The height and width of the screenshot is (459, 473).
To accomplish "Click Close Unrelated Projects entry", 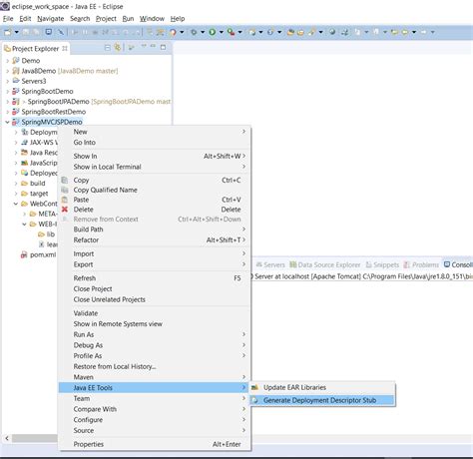I will [x=155, y=299].
